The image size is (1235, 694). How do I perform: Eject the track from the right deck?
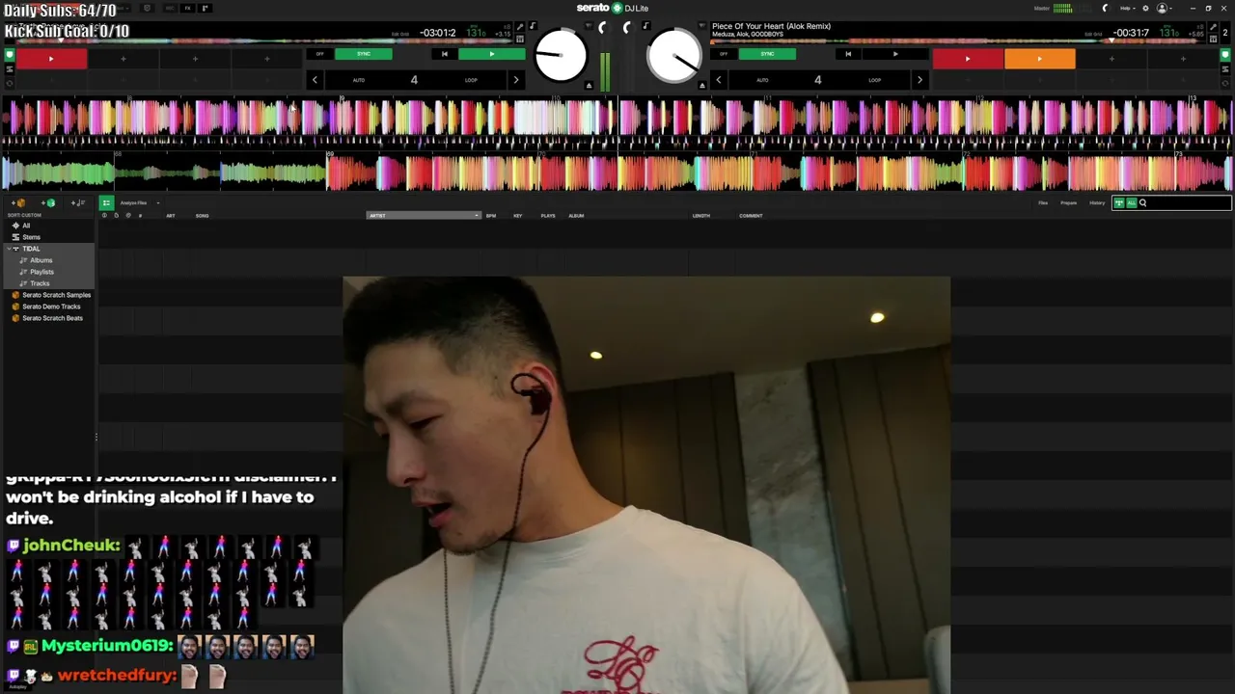(x=701, y=86)
